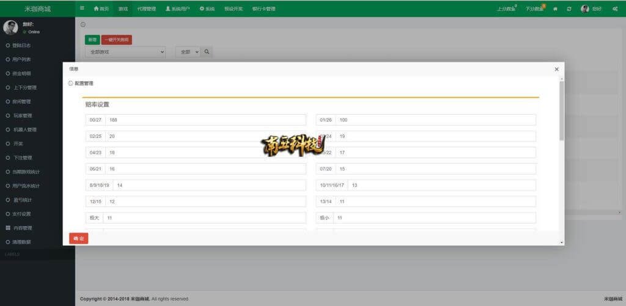The height and width of the screenshot is (306, 626).
Task: Click the refresh icon in the top bar
Action: click(569, 9)
